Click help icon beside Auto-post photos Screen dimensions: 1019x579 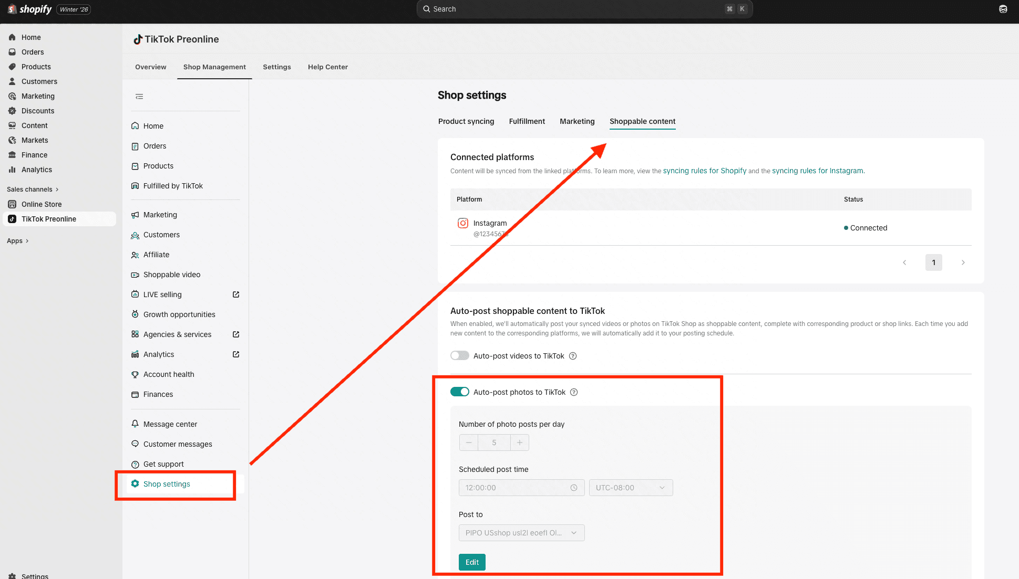click(574, 392)
